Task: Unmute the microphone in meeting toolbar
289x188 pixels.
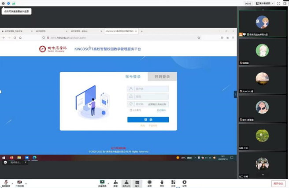Action: point(6,182)
